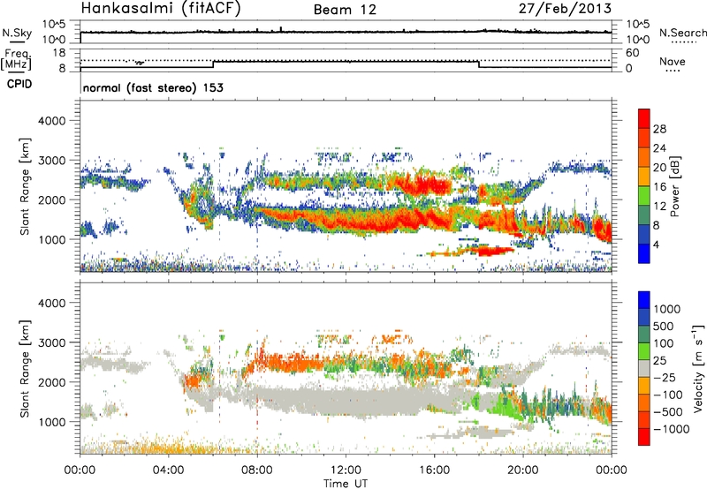Click the 'Beam 12' label
Screen dimensions: 707x489
(x=345, y=10)
